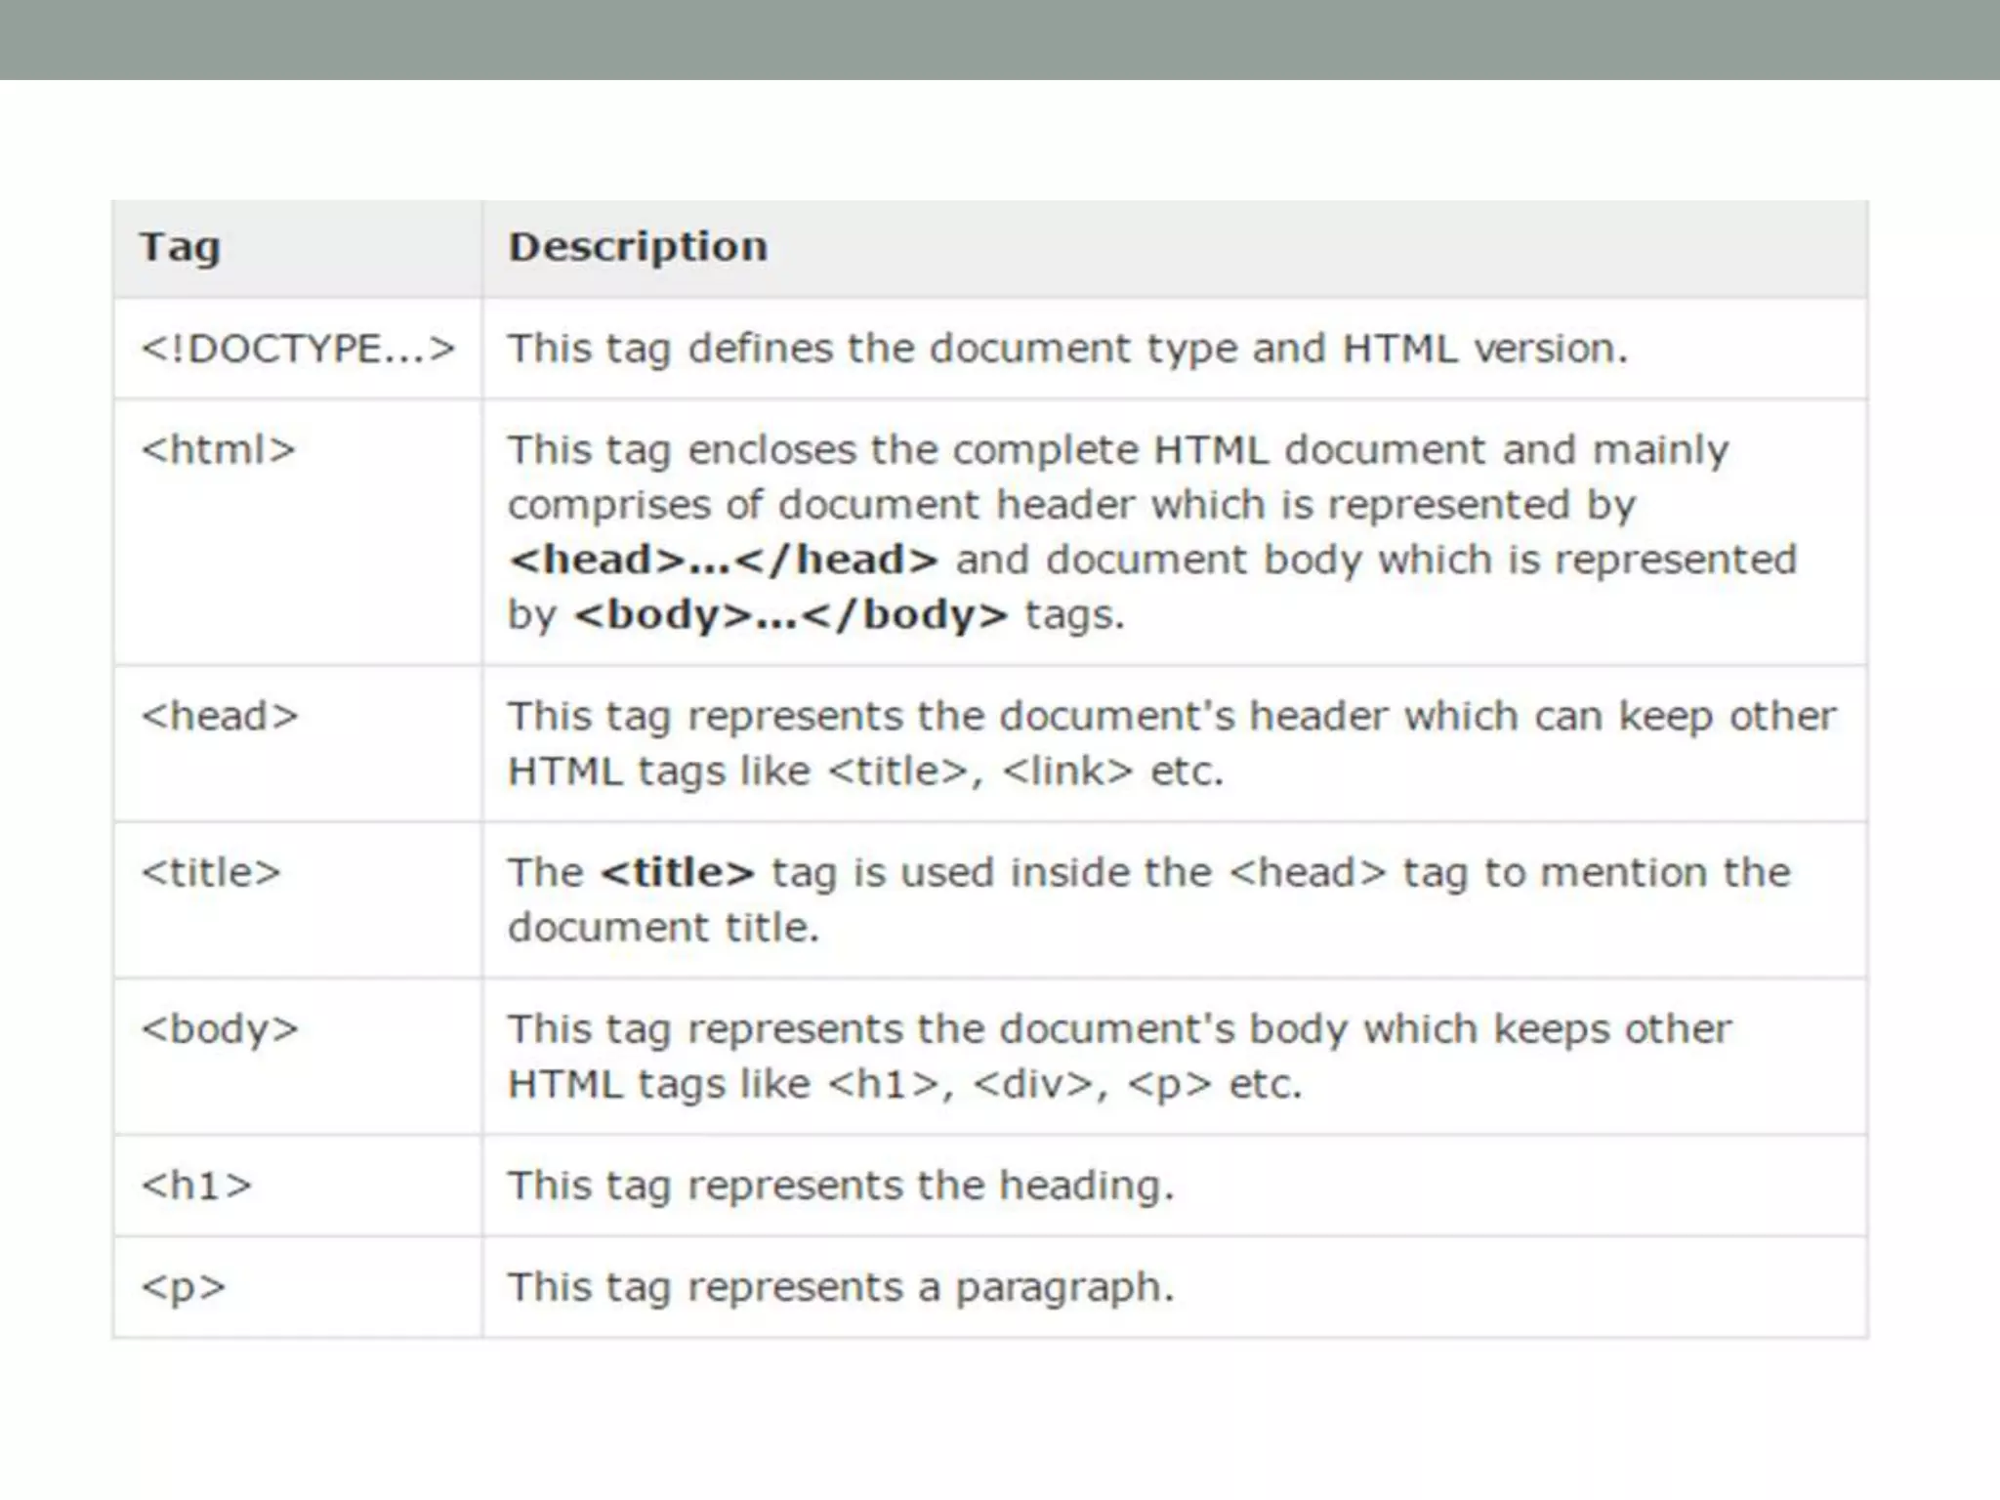Click the <div> mention in body description
The width and height of the screenshot is (2000, 1500).
tap(1033, 1084)
